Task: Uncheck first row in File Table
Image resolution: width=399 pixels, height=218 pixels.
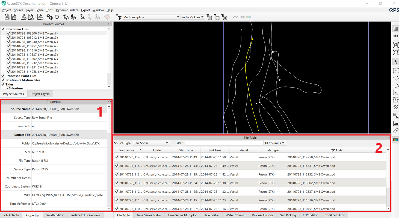Action: [117, 157]
